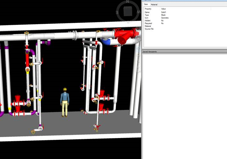The width and height of the screenshot is (227, 159).
Task: Click the 'Material' property row in the list
Action: pyautogui.click(x=148, y=26)
